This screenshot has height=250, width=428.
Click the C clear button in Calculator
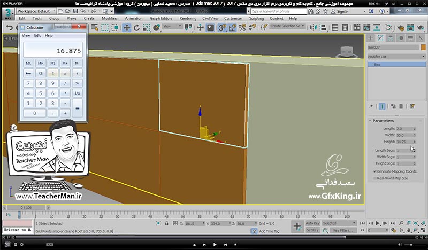tap(52, 73)
